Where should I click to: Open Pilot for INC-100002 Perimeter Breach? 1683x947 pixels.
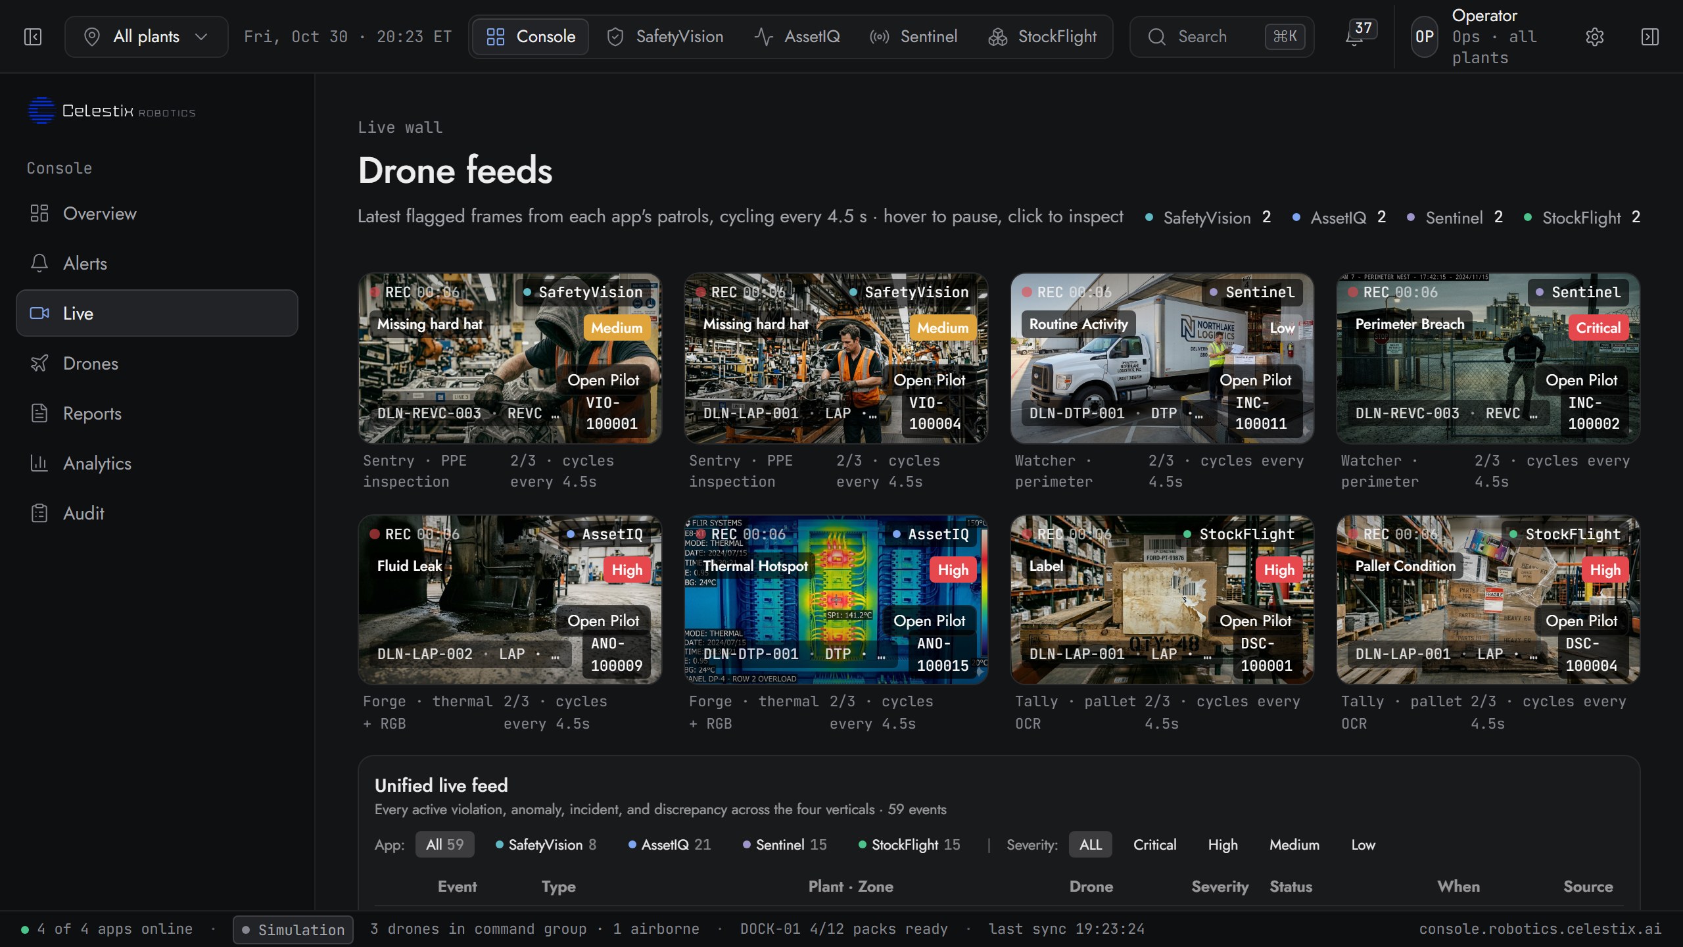tap(1581, 380)
